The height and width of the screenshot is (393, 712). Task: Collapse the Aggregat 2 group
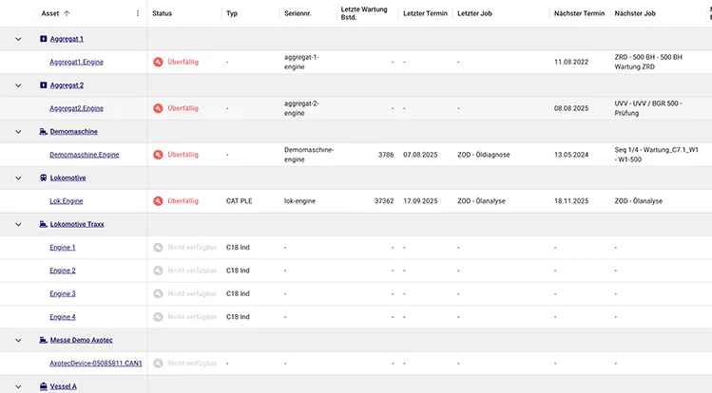[18, 85]
